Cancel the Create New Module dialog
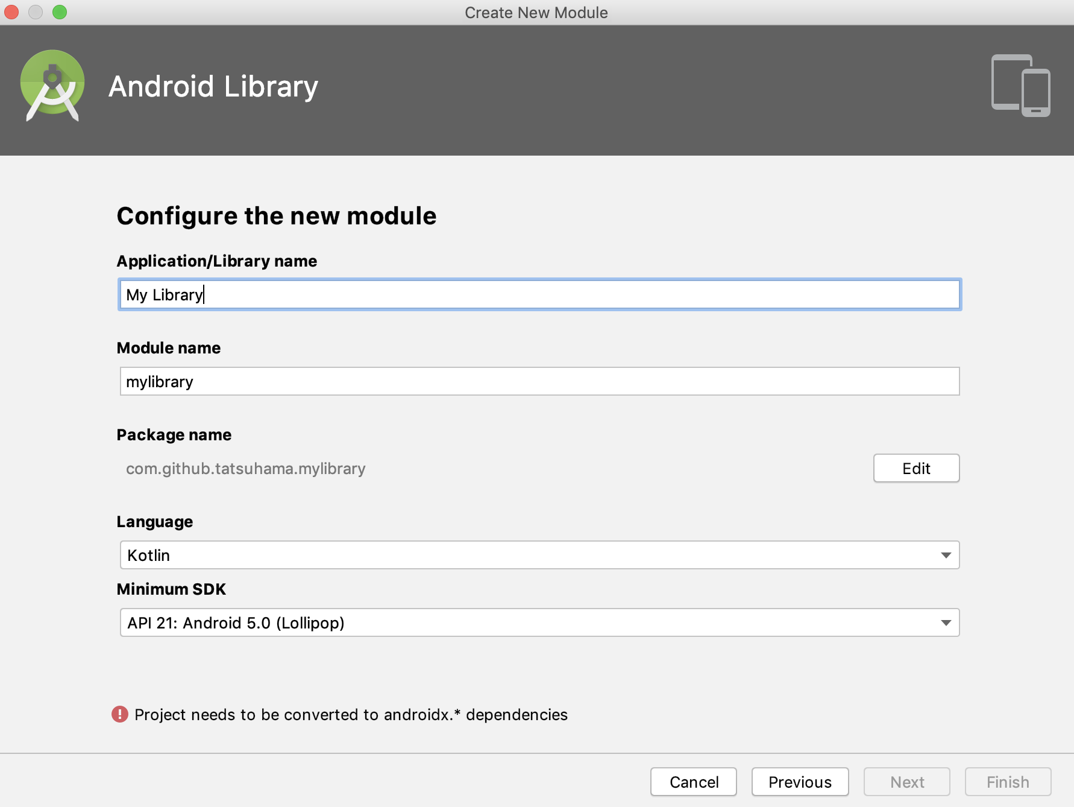This screenshot has height=807, width=1074. point(694,782)
